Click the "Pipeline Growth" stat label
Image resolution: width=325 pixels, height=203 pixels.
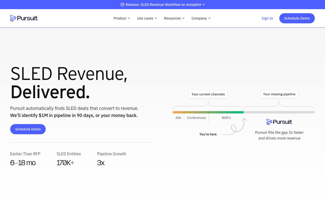click(x=112, y=154)
